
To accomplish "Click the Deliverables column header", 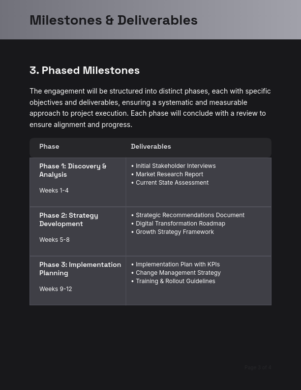I will pos(151,147).
